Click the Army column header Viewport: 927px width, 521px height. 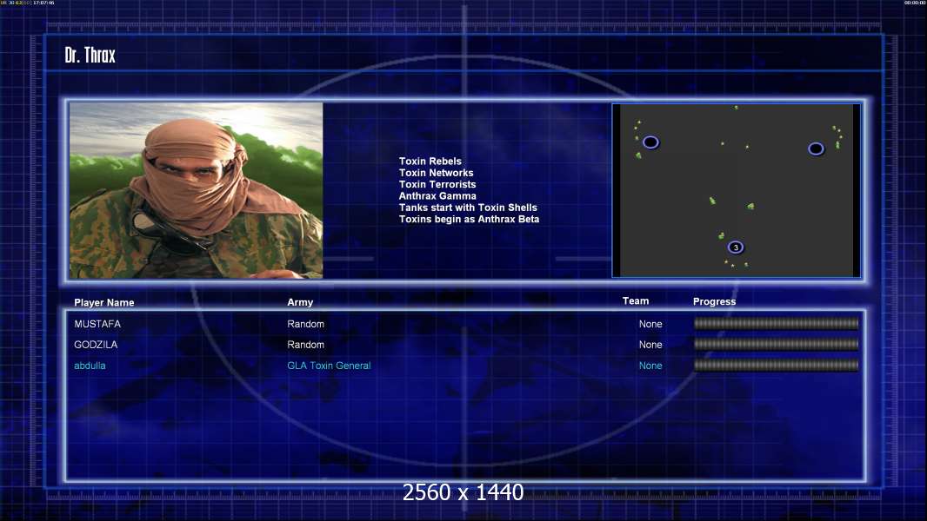[300, 302]
